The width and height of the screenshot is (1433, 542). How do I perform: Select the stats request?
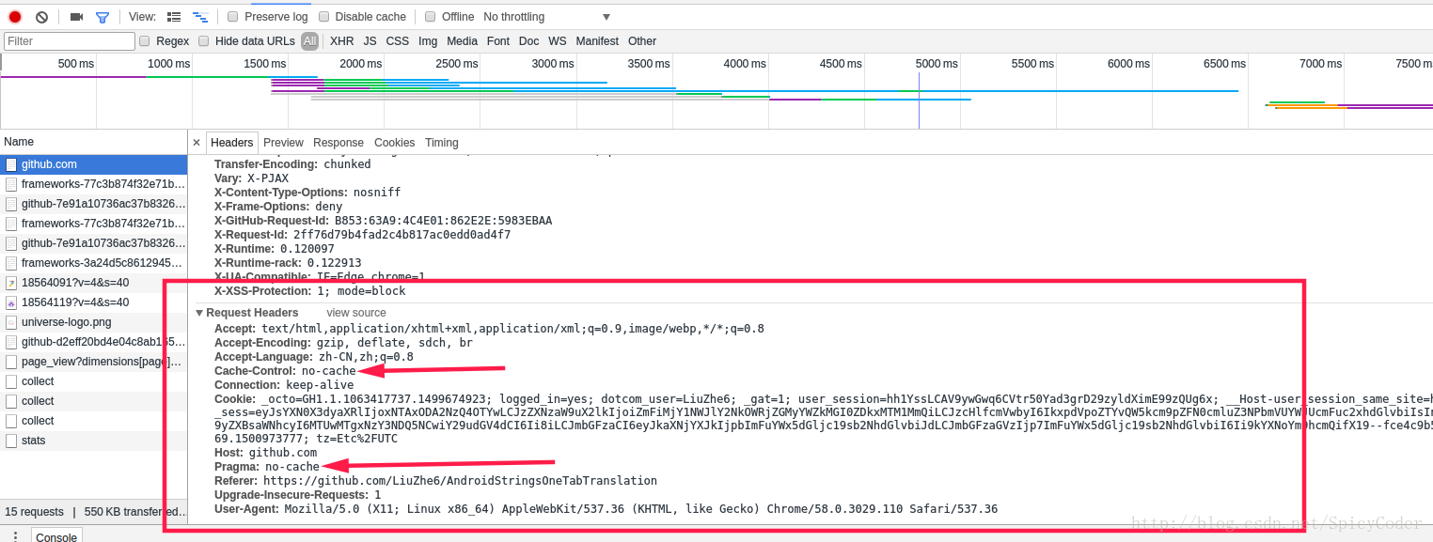(x=94, y=441)
